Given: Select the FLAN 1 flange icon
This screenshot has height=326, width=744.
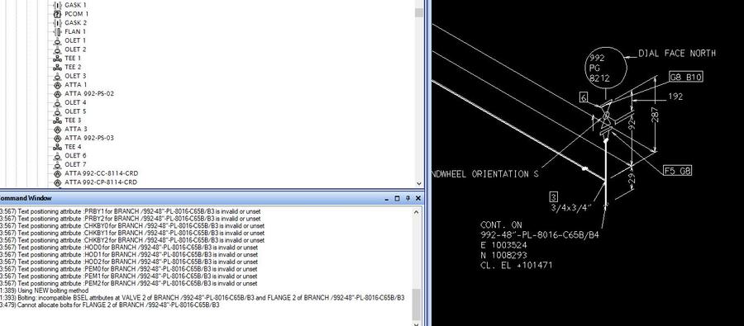Looking at the screenshot, I should pyautogui.click(x=57, y=31).
